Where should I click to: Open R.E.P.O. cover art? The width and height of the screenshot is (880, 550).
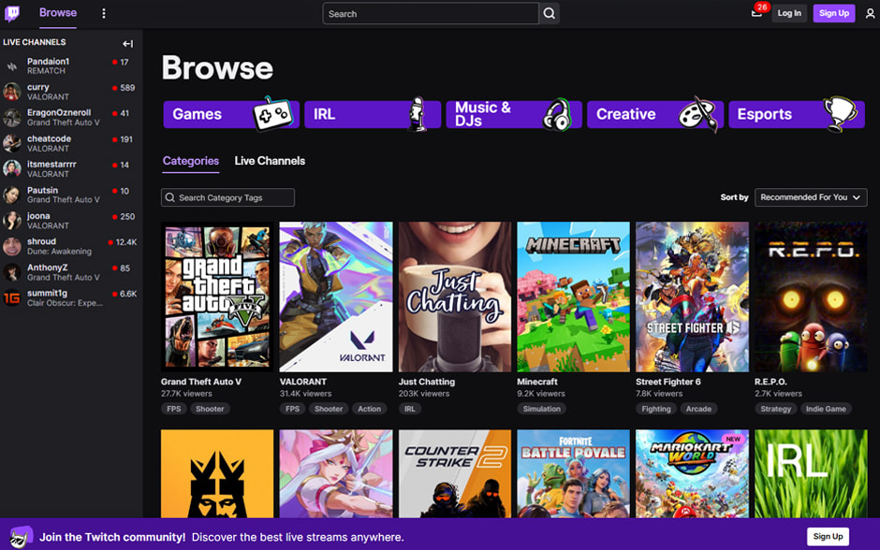click(x=811, y=297)
